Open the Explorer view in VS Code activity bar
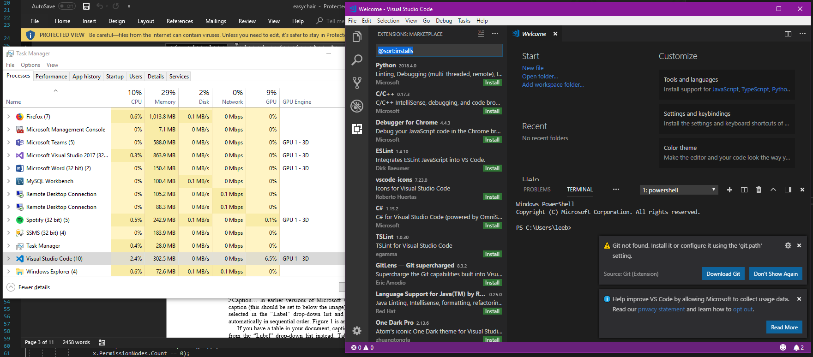 pos(357,37)
